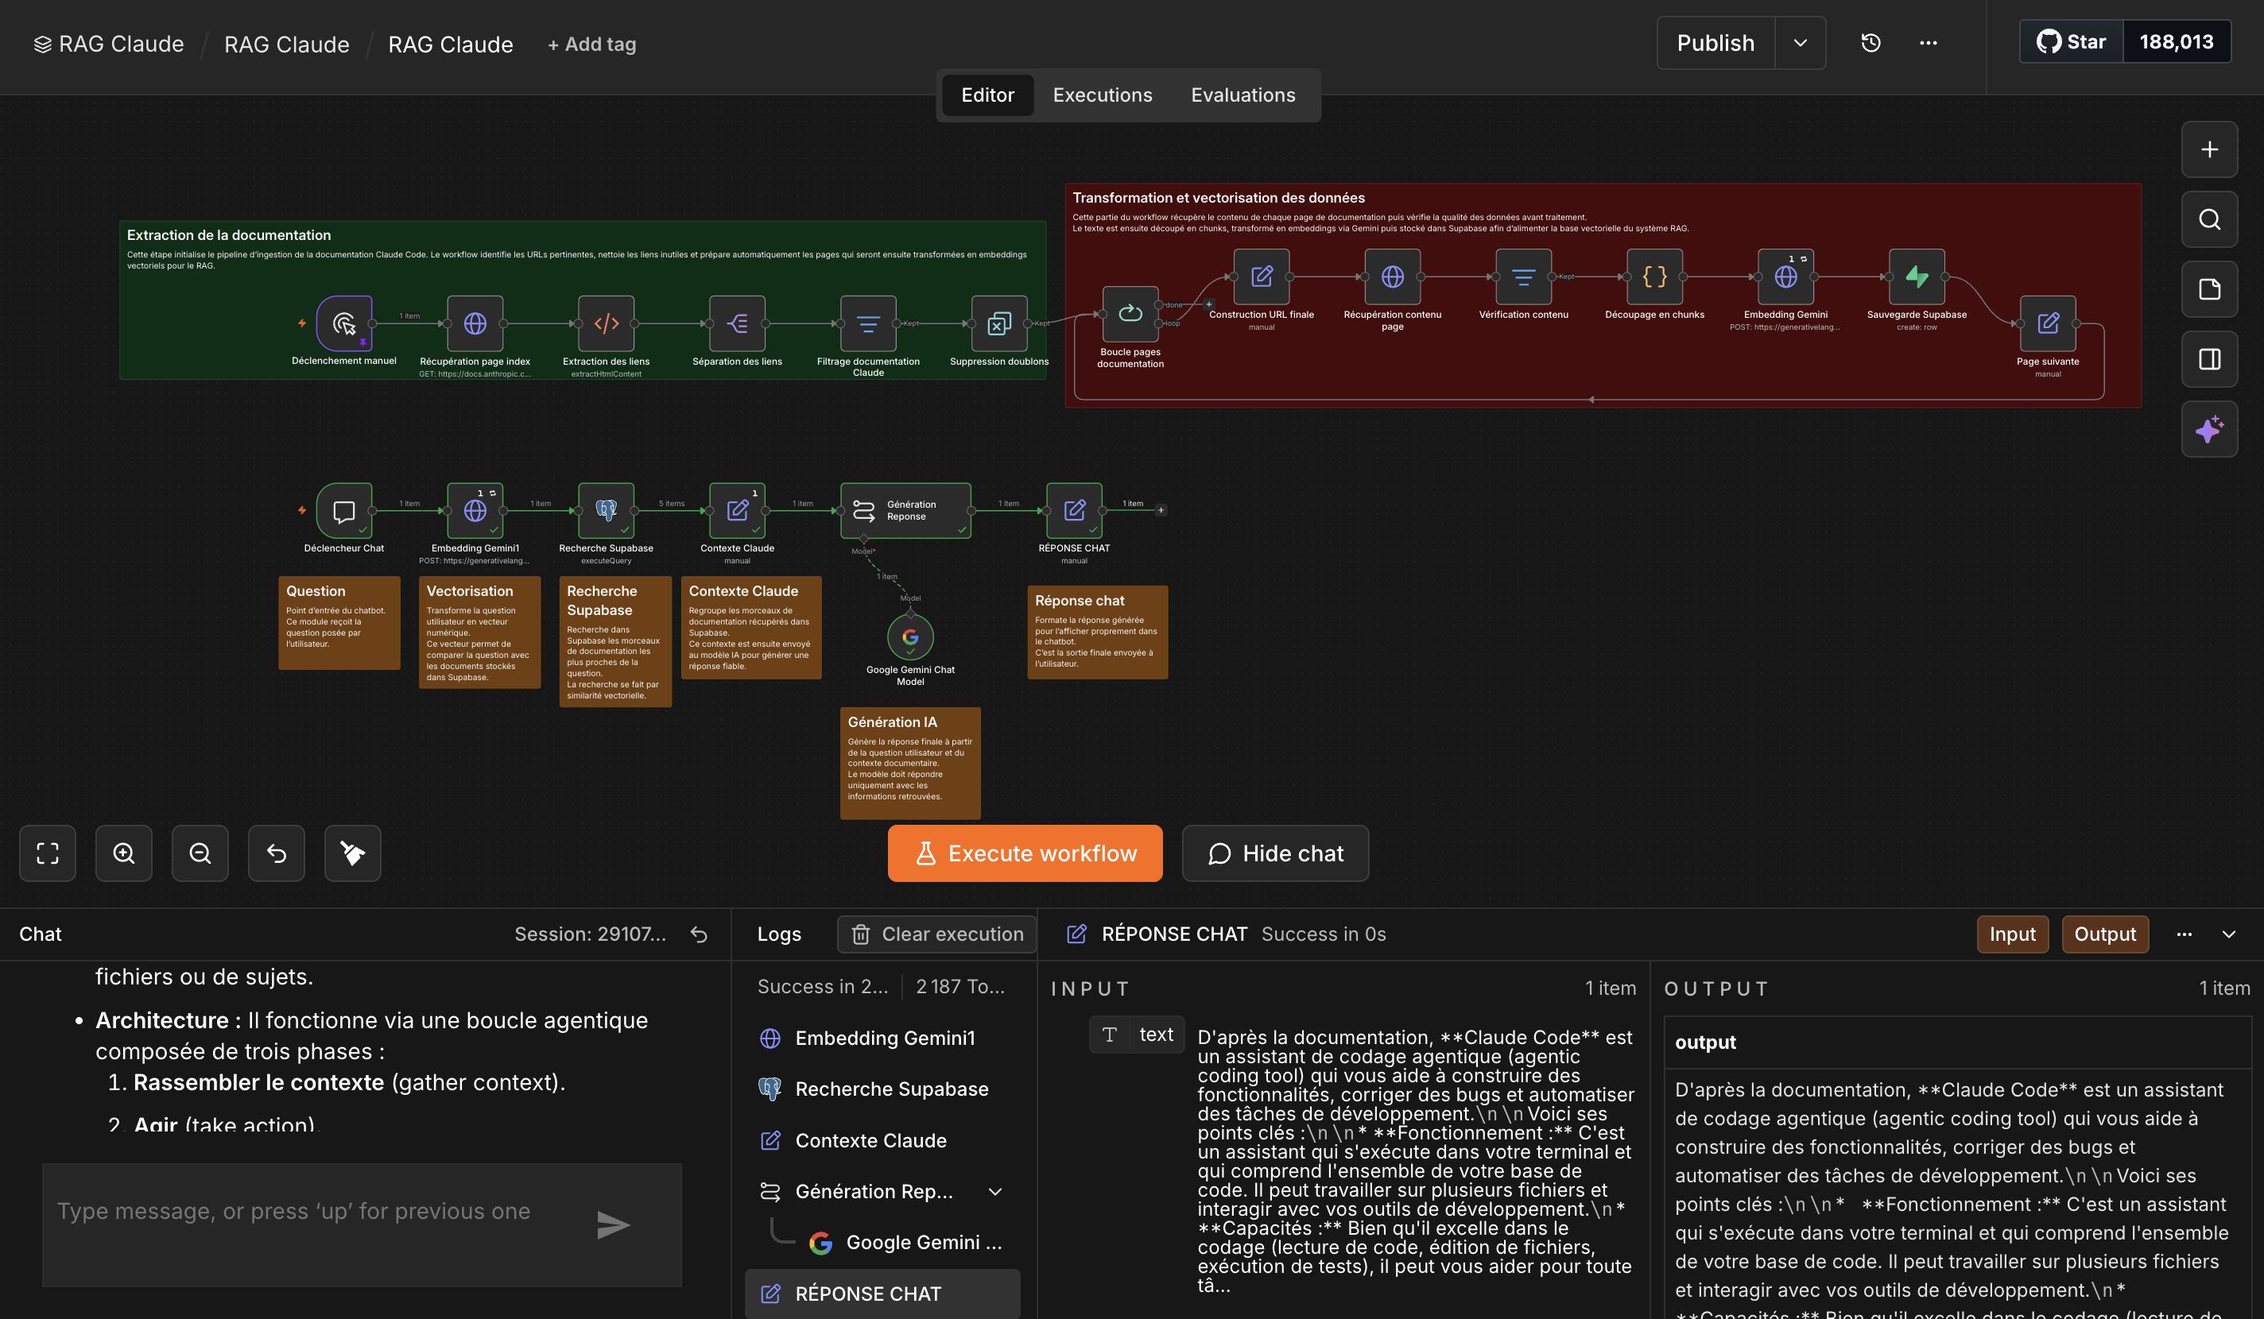
Task: Select the Embedding Gemini1 node on canvas
Action: [x=475, y=511]
